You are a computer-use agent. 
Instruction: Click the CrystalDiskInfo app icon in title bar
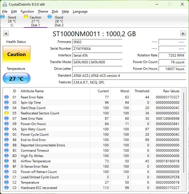[4, 4]
